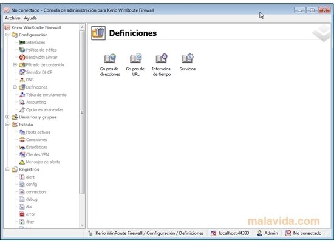Click the alert log icon

coord(22,177)
